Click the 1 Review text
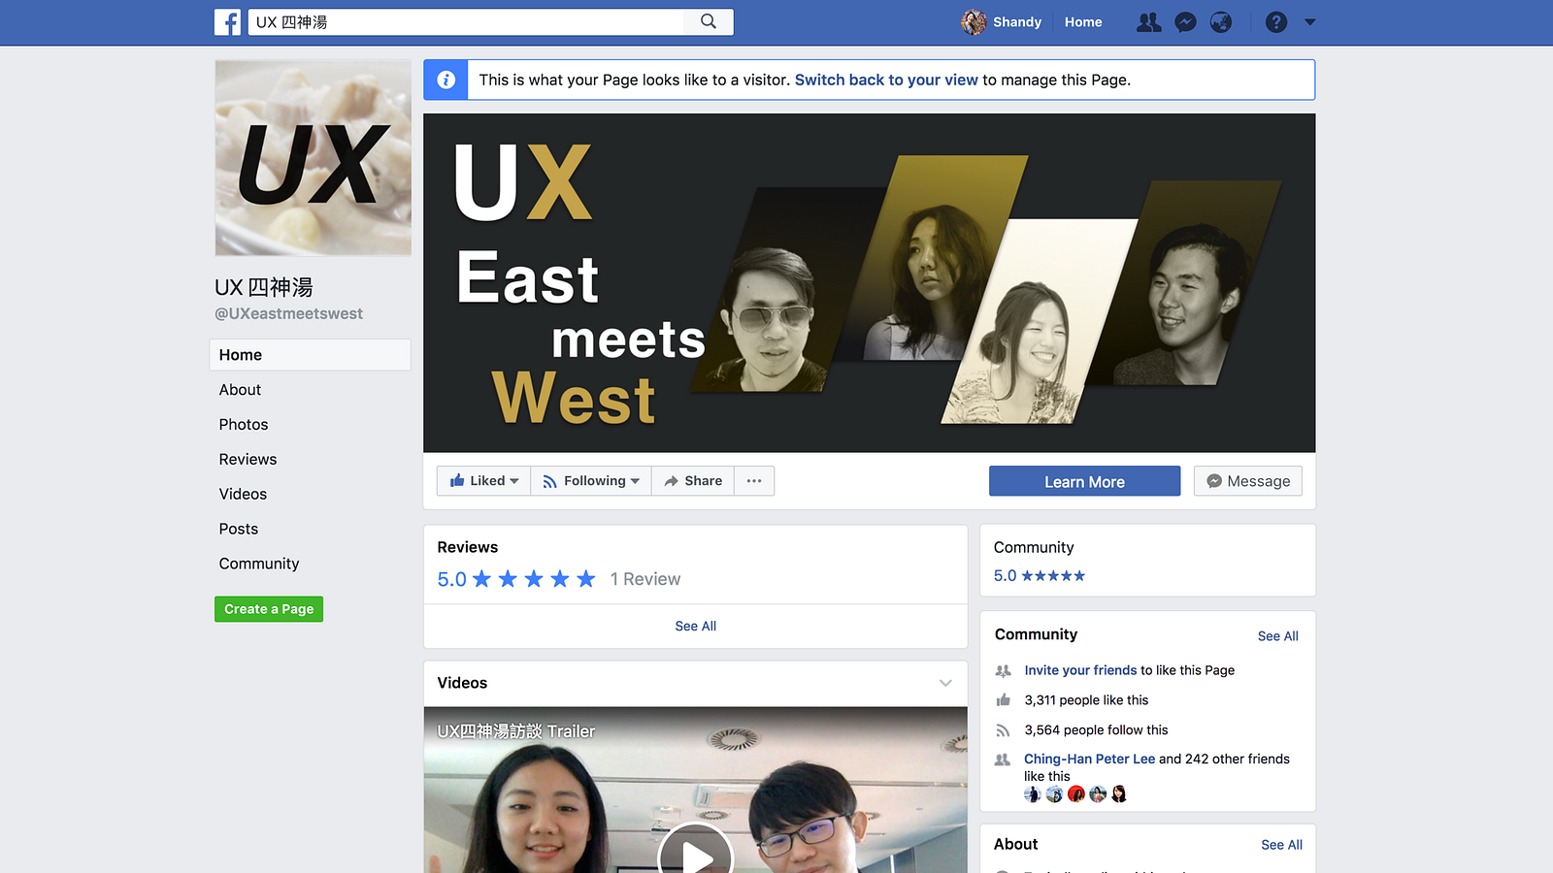Screen dimensions: 1553x873 coord(645,579)
